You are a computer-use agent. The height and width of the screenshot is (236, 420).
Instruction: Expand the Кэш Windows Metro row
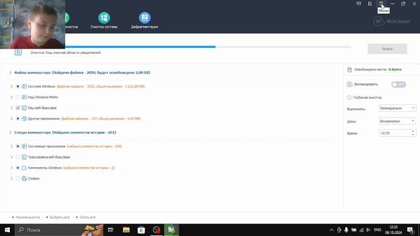12,97
